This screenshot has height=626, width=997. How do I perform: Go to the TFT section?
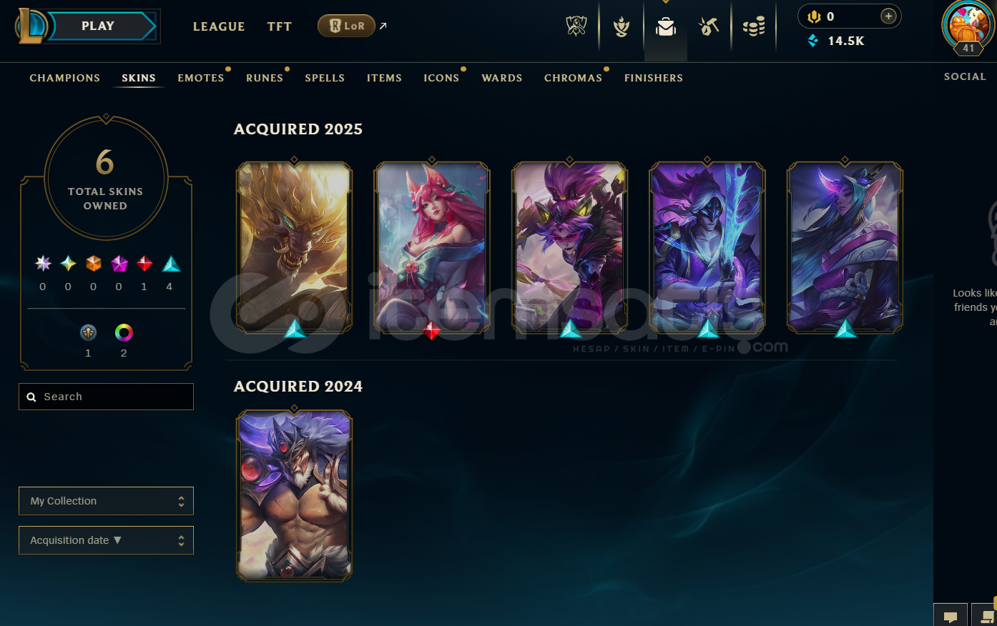[280, 26]
